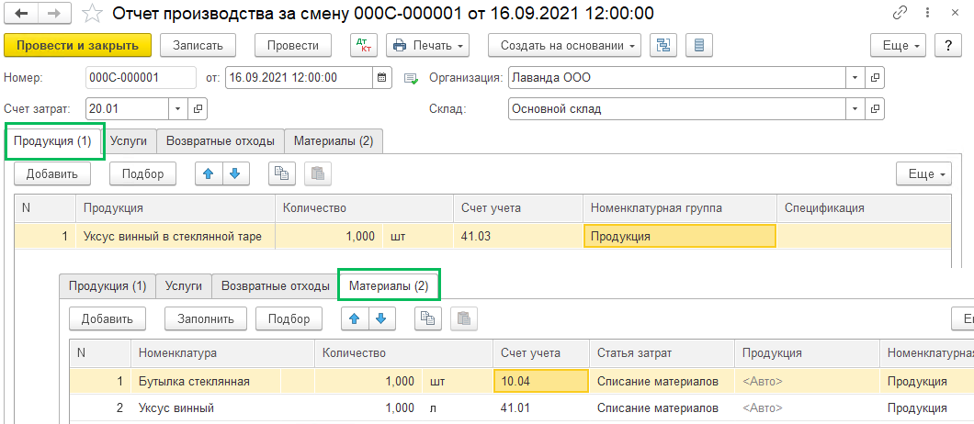The width and height of the screenshot is (974, 424).
Task: Select the highlighted Номенклатурная группа Продукция cell
Action: coord(680,237)
